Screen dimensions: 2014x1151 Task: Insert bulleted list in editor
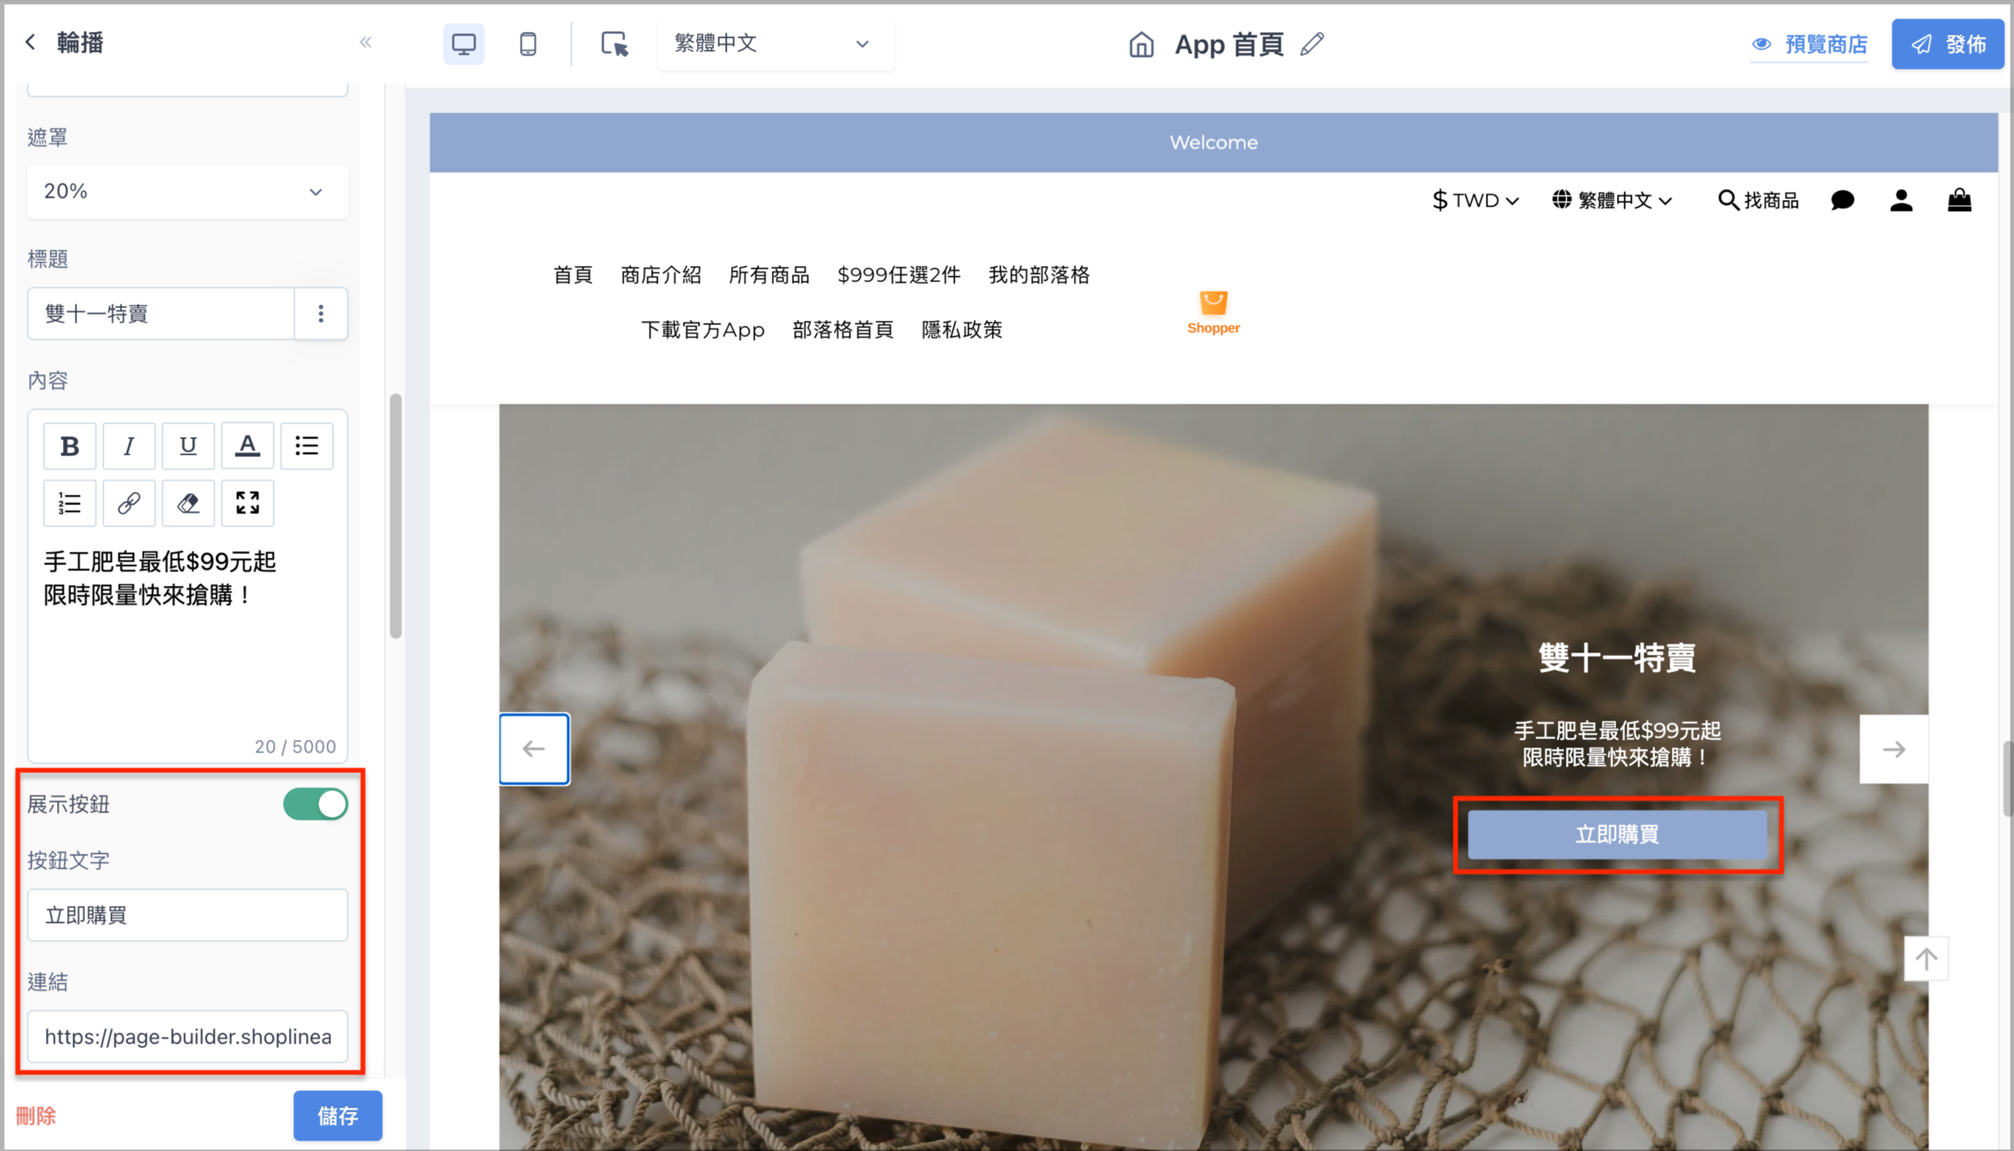point(307,446)
